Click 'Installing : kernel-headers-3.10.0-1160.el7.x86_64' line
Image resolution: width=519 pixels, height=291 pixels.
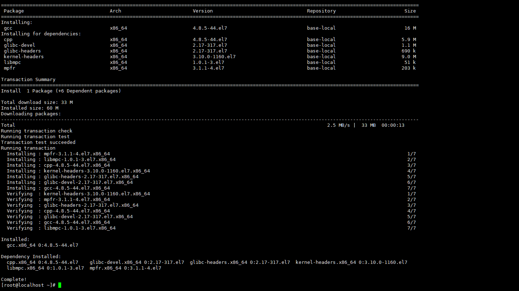tap(78, 171)
